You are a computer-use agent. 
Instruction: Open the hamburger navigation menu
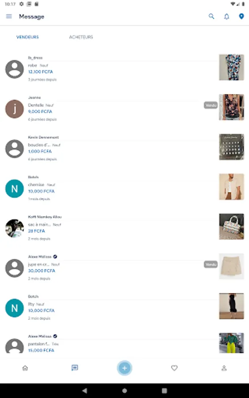click(x=9, y=16)
